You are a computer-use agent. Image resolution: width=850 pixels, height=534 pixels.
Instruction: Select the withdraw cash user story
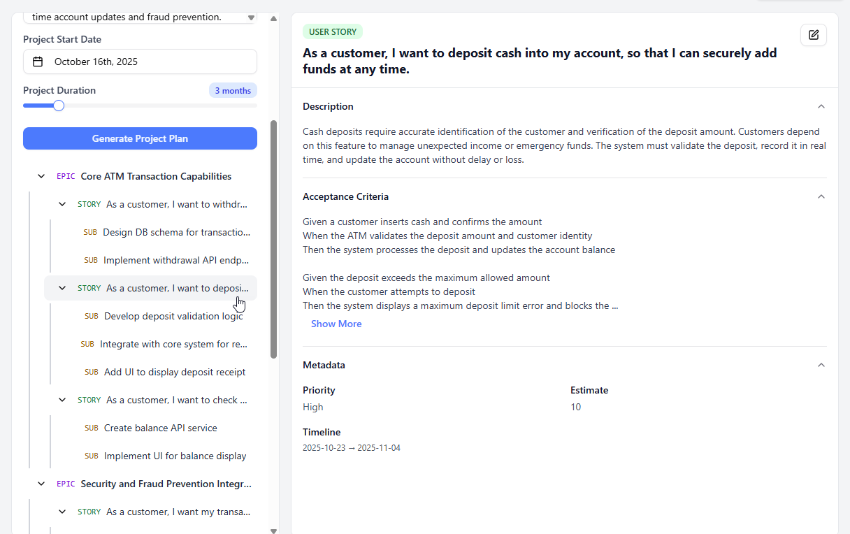[176, 203]
